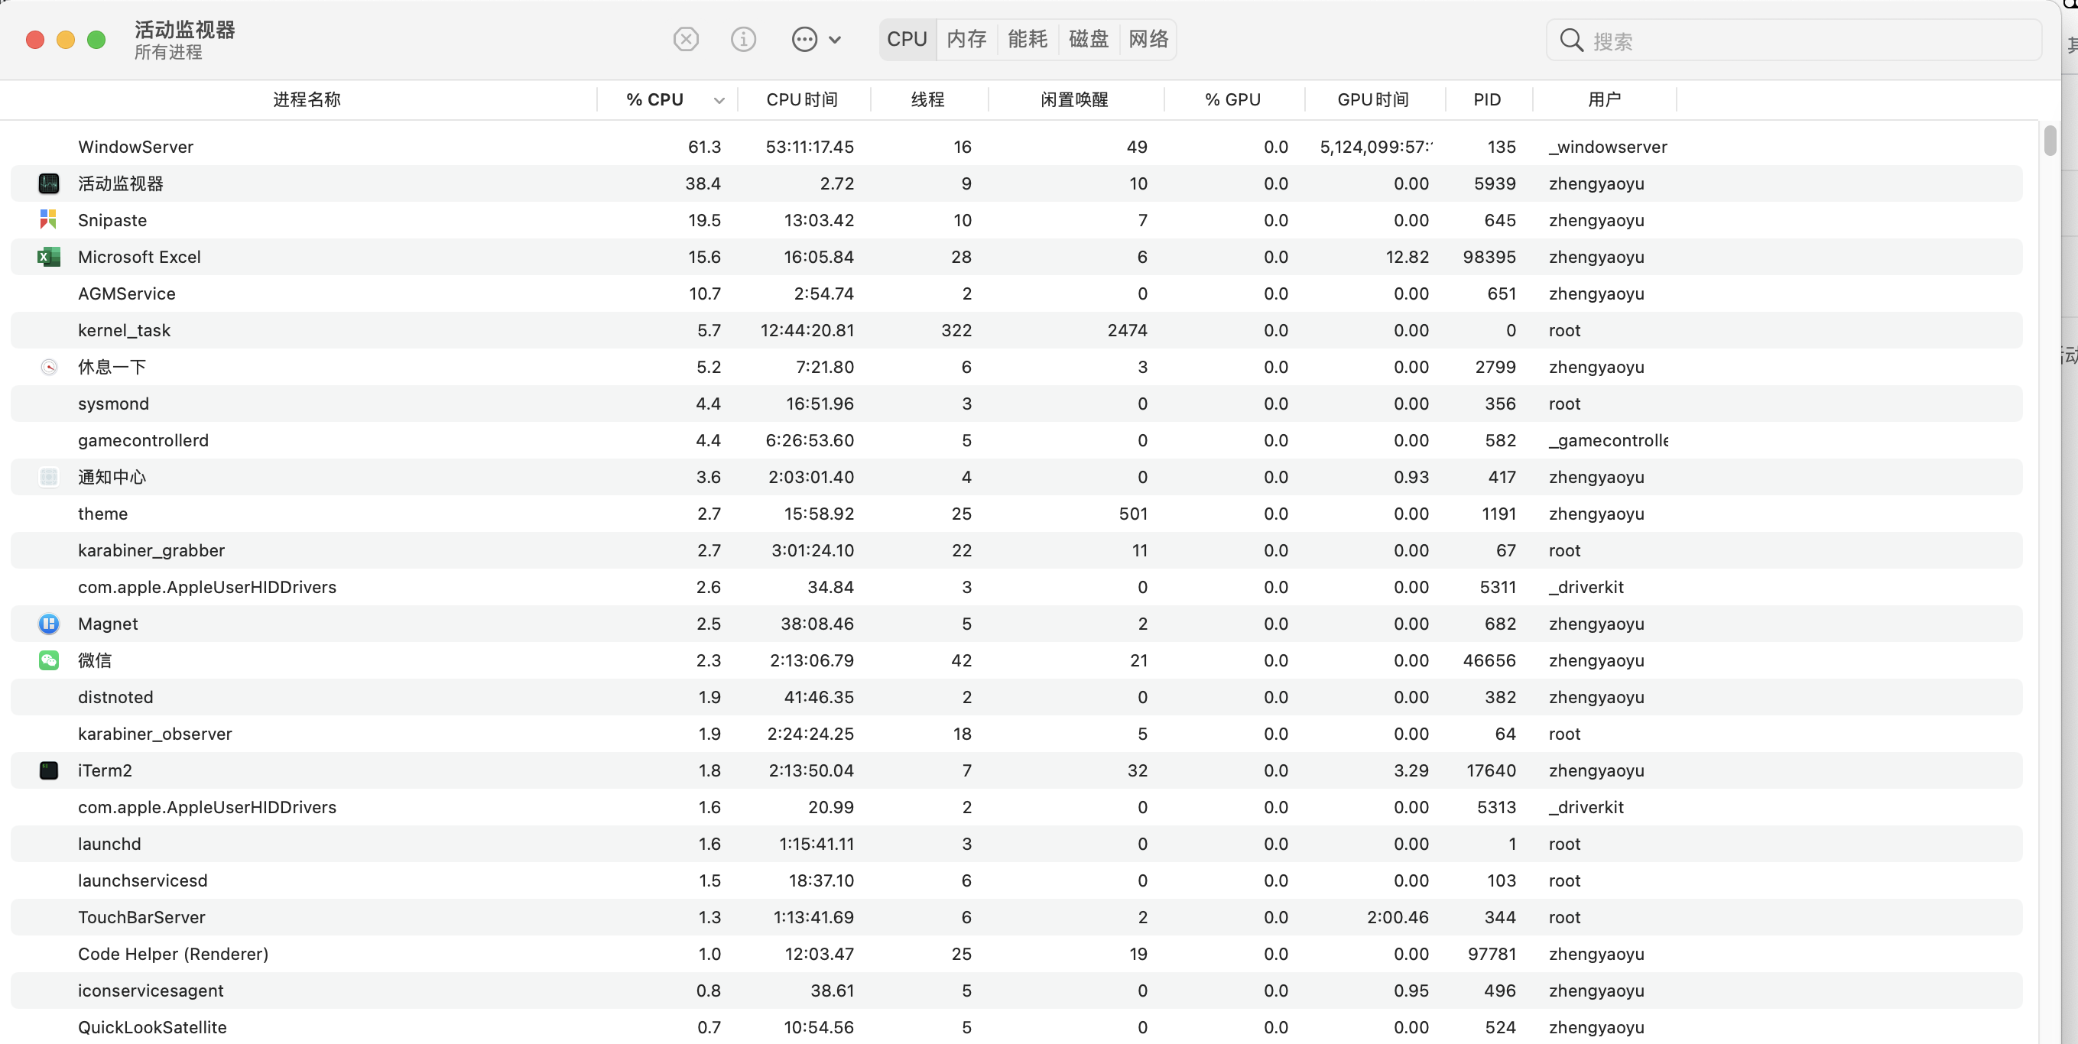Image resolution: width=2078 pixels, height=1044 pixels.
Task: Select the distnoted process name
Action: point(115,697)
